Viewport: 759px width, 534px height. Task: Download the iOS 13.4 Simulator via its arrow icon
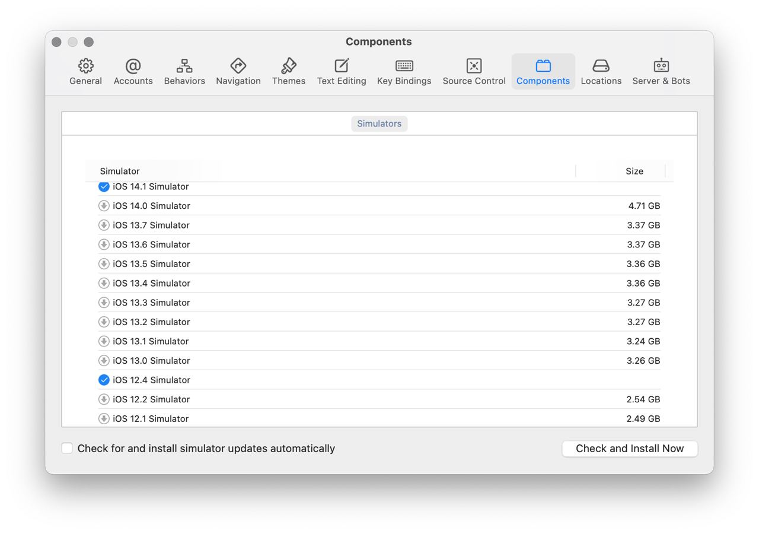[x=104, y=283]
